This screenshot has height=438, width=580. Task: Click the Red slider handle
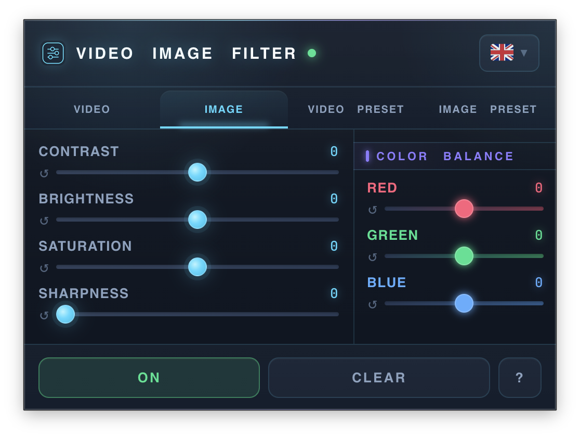pyautogui.click(x=464, y=209)
